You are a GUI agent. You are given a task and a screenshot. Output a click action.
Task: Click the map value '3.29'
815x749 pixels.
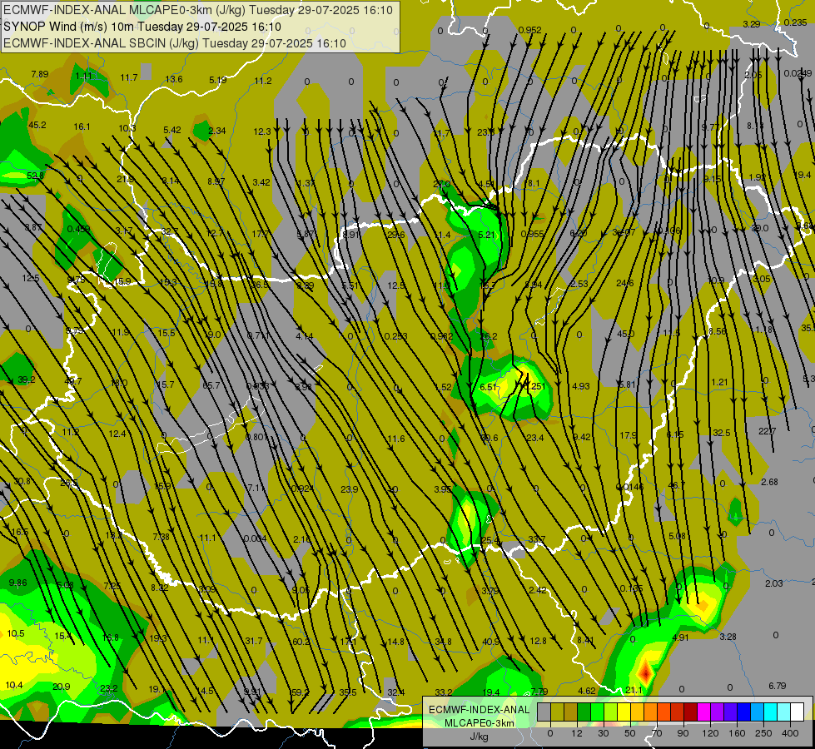[752, 24]
